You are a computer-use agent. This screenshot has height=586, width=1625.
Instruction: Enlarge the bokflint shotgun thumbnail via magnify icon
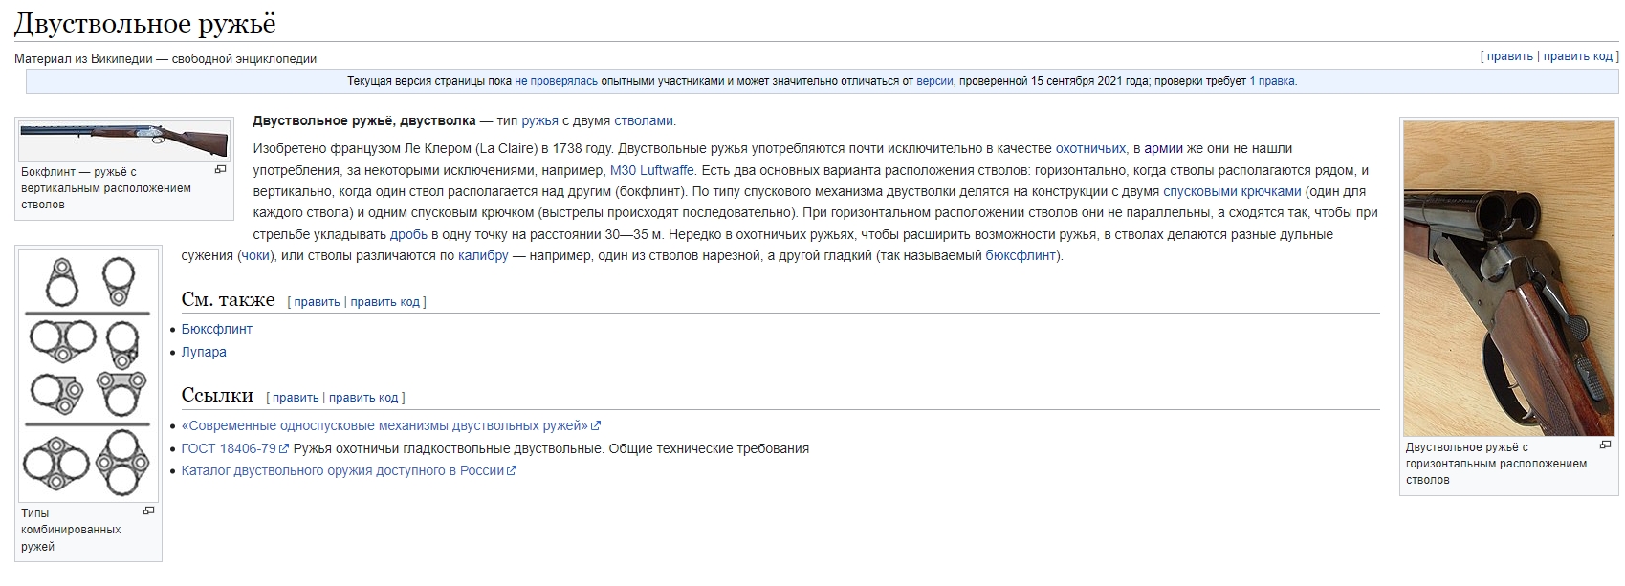point(220,170)
